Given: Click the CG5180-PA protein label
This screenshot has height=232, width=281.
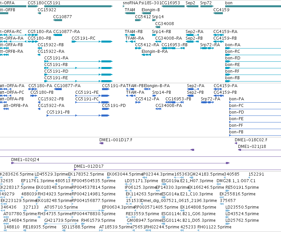Looking at the screenshot, I should [40, 85].
